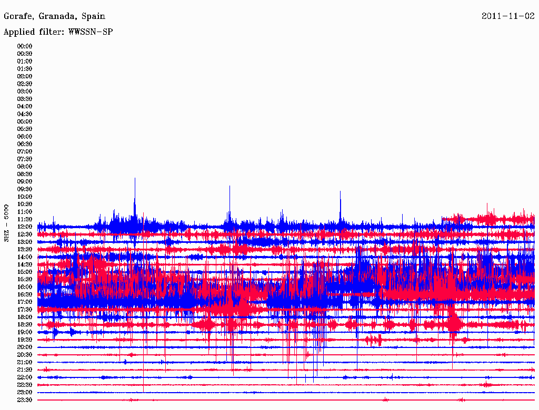
Task: Select the 10:00 time label
Action: point(25,197)
